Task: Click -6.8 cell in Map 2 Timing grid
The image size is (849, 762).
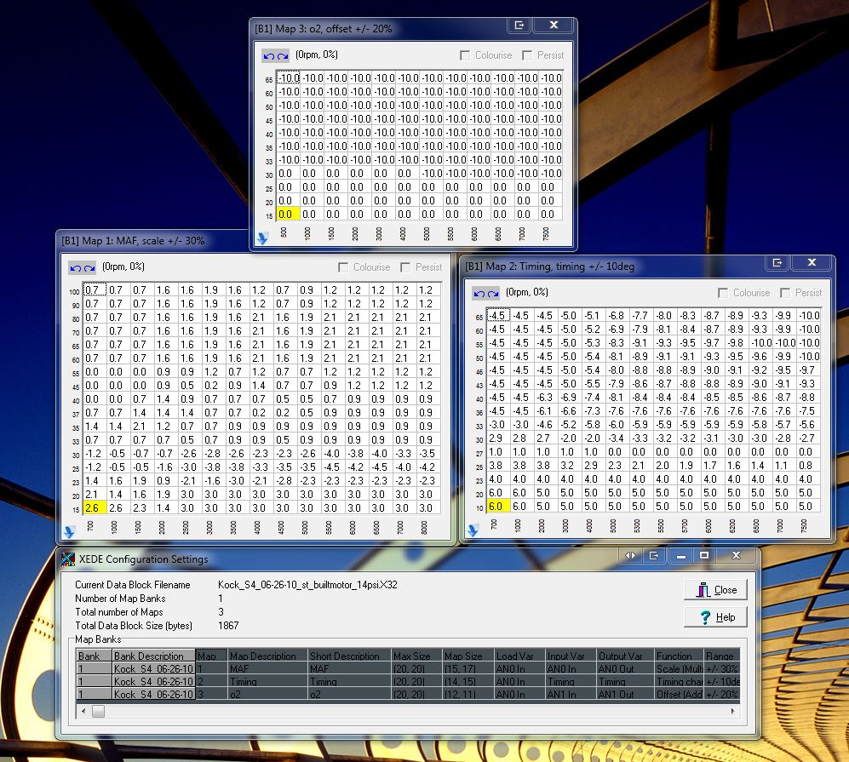Action: tap(616, 316)
